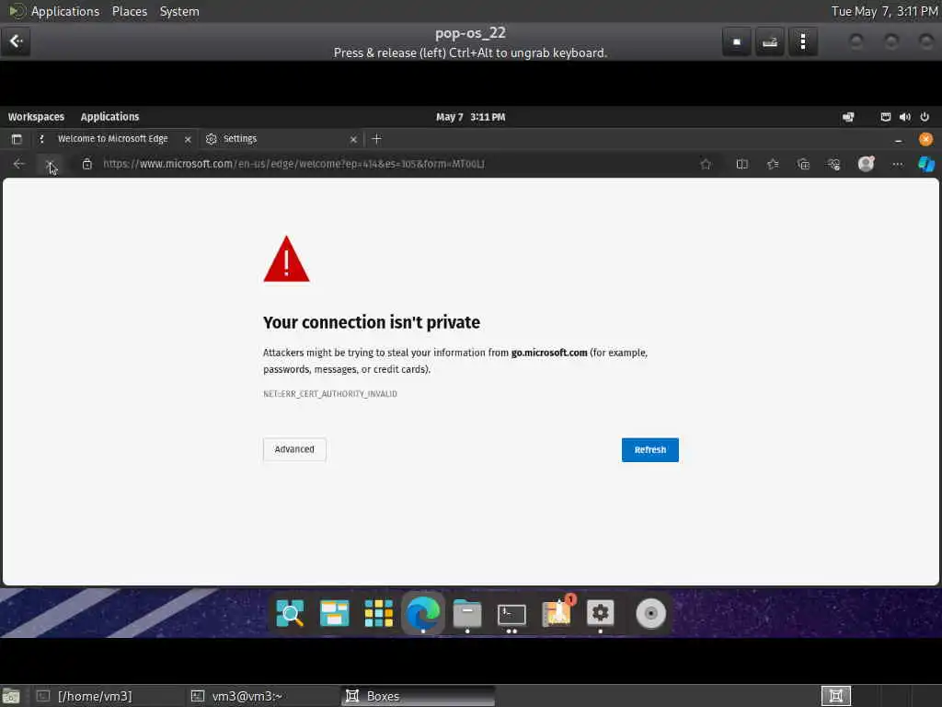This screenshot has width=942, height=707.
Task: Open Collections icon in Edge toolbar
Action: (803, 164)
